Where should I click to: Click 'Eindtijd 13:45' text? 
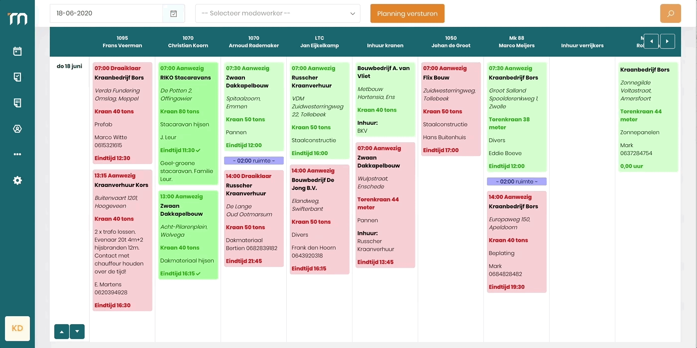coord(375,262)
